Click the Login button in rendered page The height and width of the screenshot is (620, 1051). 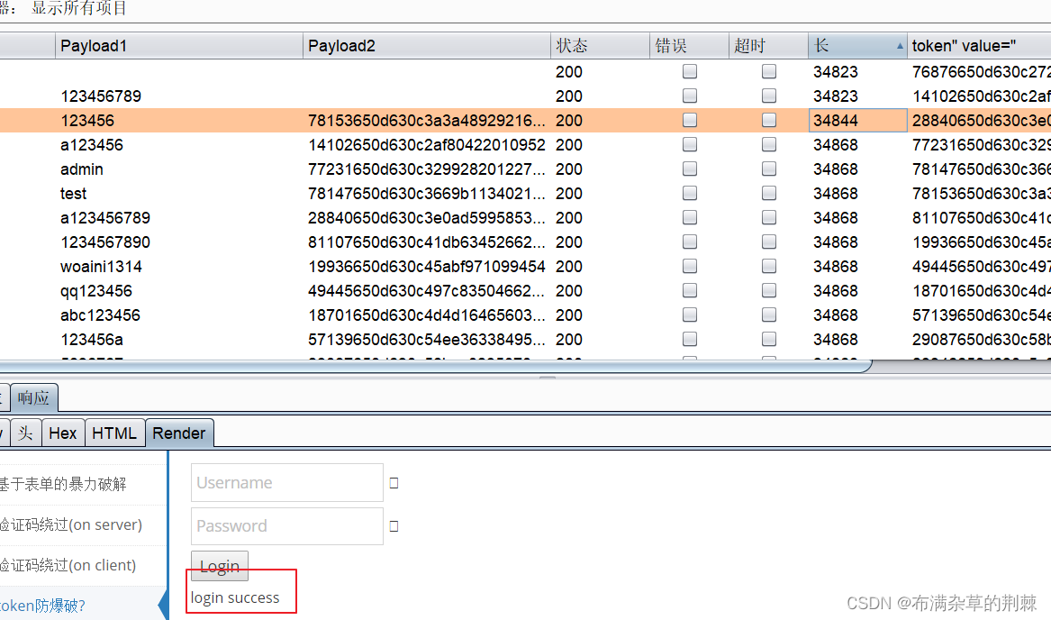[x=220, y=566]
